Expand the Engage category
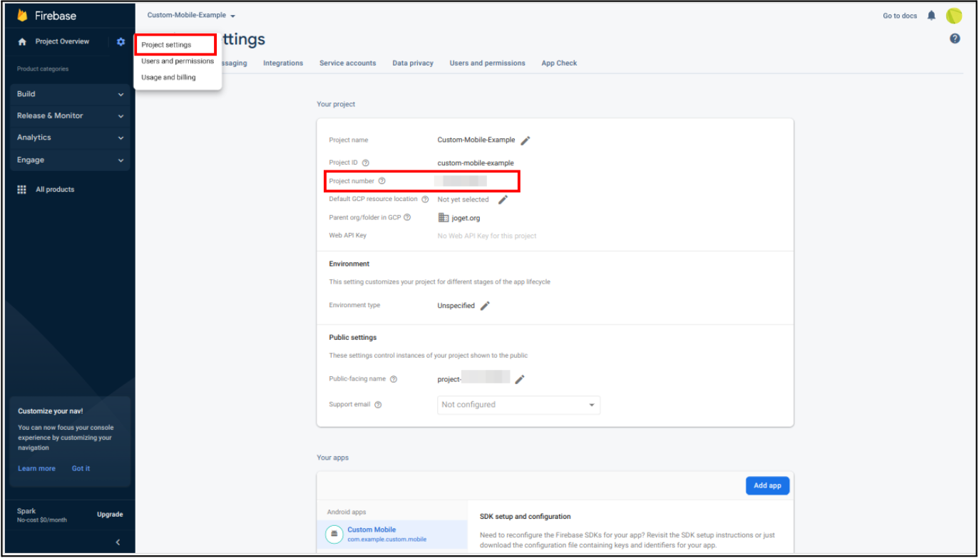This screenshot has width=979, height=558. 70,160
